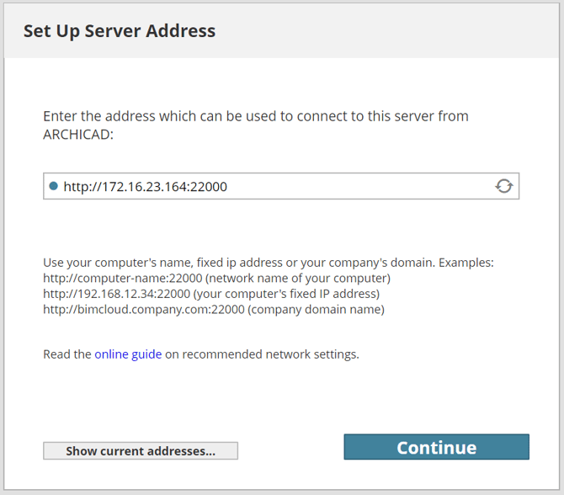Click the Set Up Server Address heading
Image resolution: width=564 pixels, height=495 pixels.
click(x=120, y=31)
